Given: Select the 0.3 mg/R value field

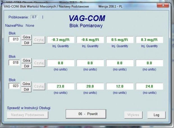Looking at the screenshot, I should tap(150, 40).
